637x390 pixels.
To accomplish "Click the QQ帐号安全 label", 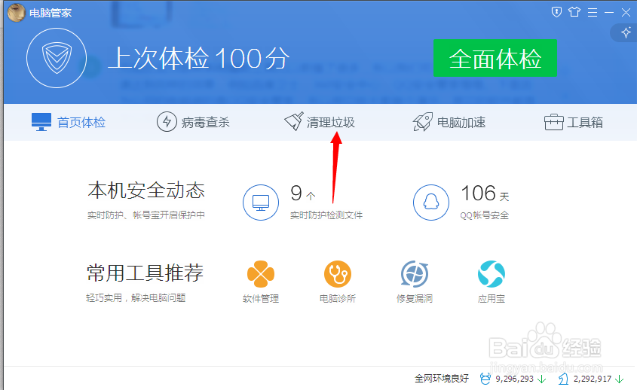I will click(x=484, y=215).
